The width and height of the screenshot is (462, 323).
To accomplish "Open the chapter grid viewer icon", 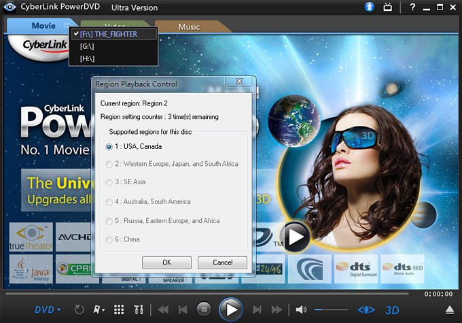I will click(119, 309).
